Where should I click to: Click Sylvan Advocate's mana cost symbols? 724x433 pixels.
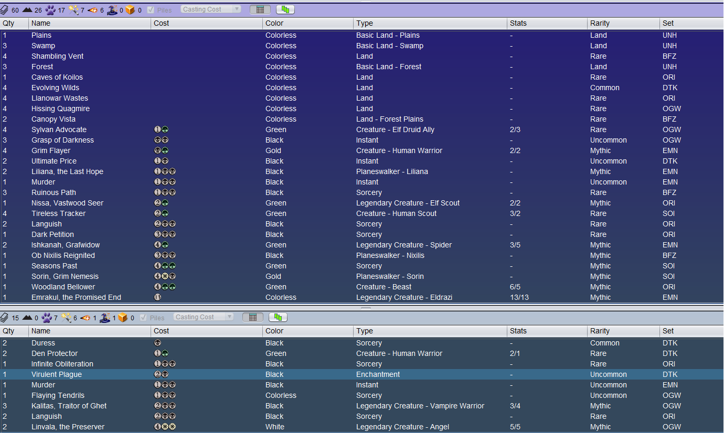pyautogui.click(x=161, y=129)
